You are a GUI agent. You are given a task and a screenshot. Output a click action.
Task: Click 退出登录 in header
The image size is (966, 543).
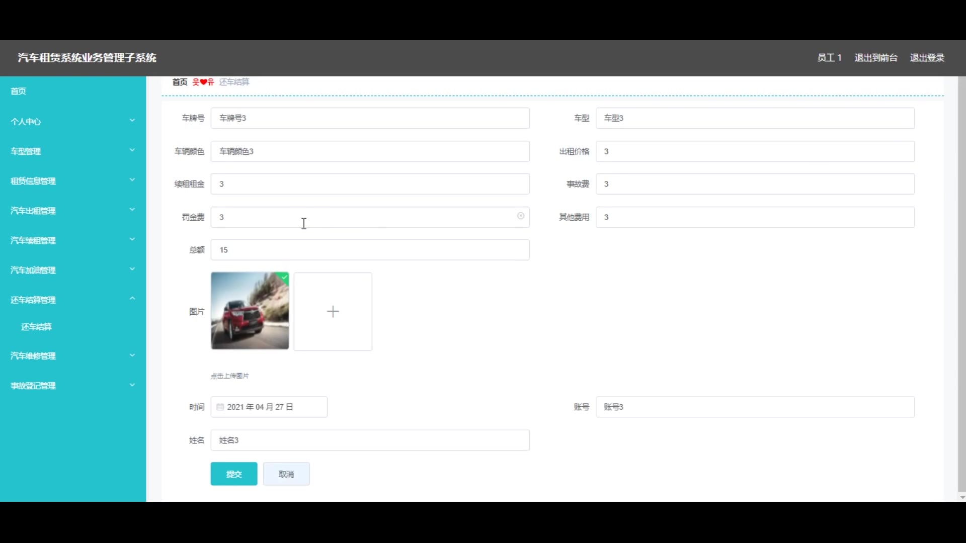point(927,58)
